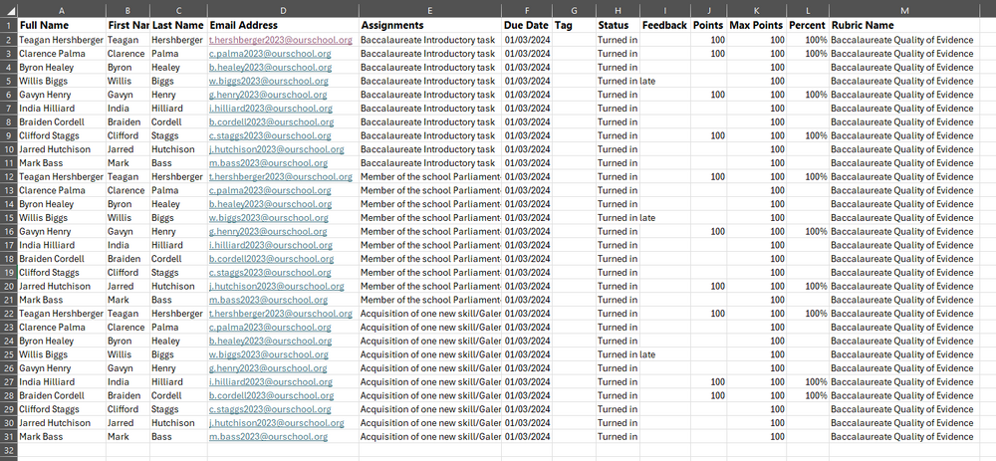
Task: Click Mark Bass email link in row 31
Action: [269, 437]
